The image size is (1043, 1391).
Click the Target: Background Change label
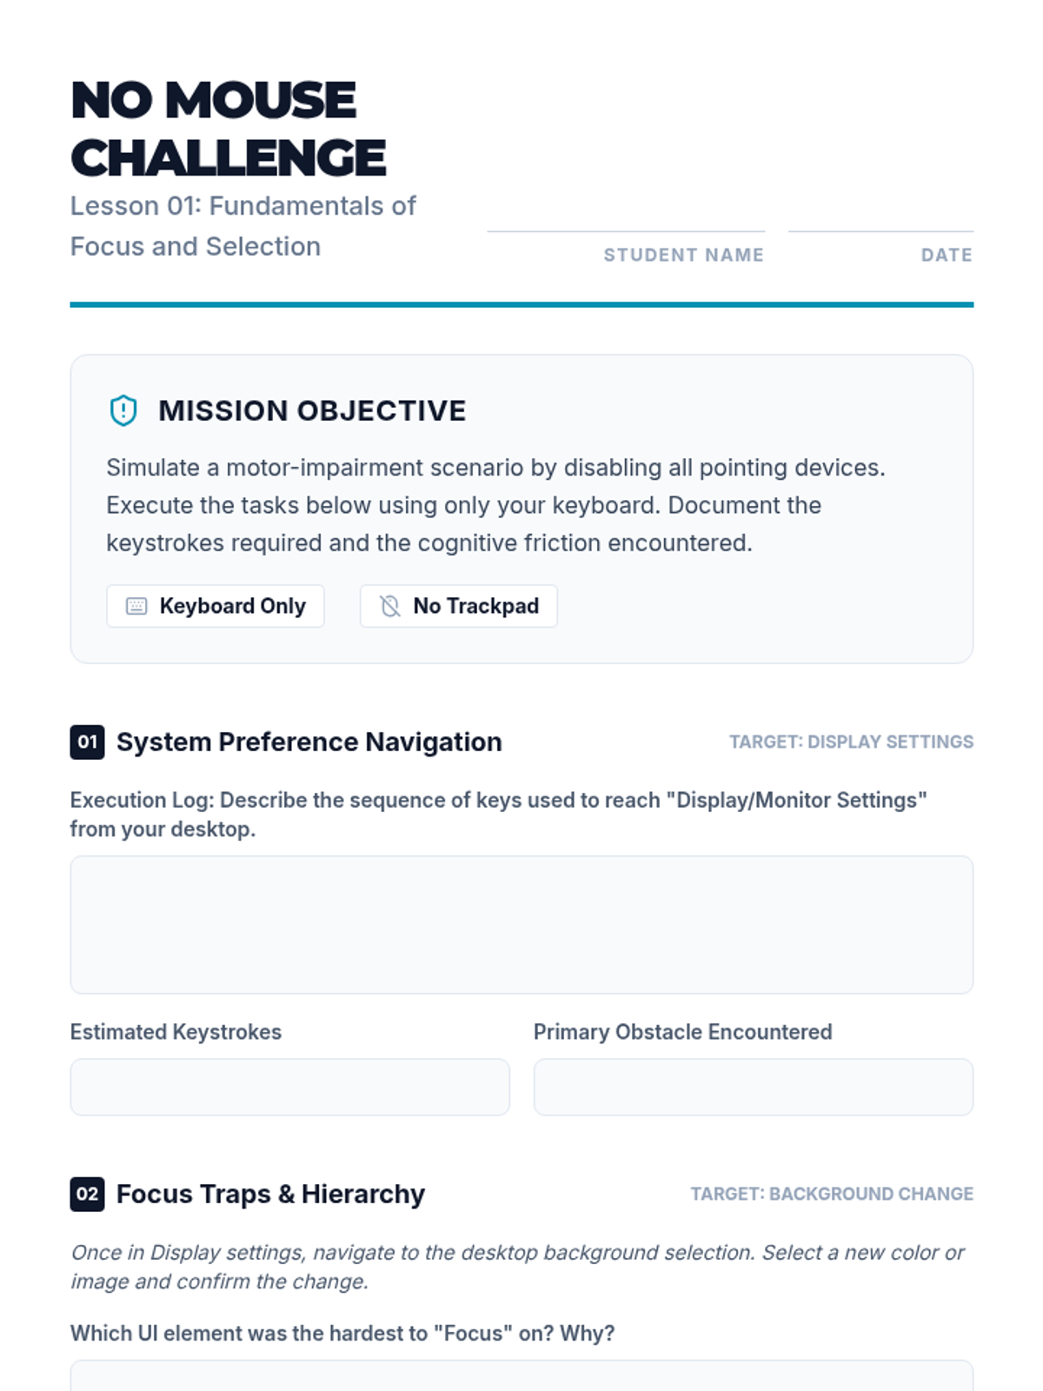[832, 1194]
